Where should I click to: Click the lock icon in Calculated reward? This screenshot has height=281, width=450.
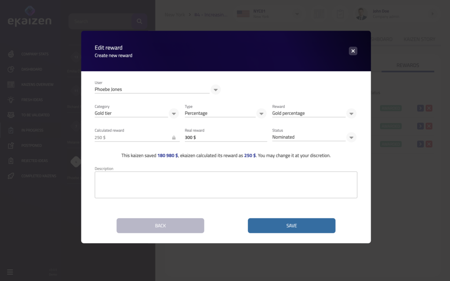174,138
